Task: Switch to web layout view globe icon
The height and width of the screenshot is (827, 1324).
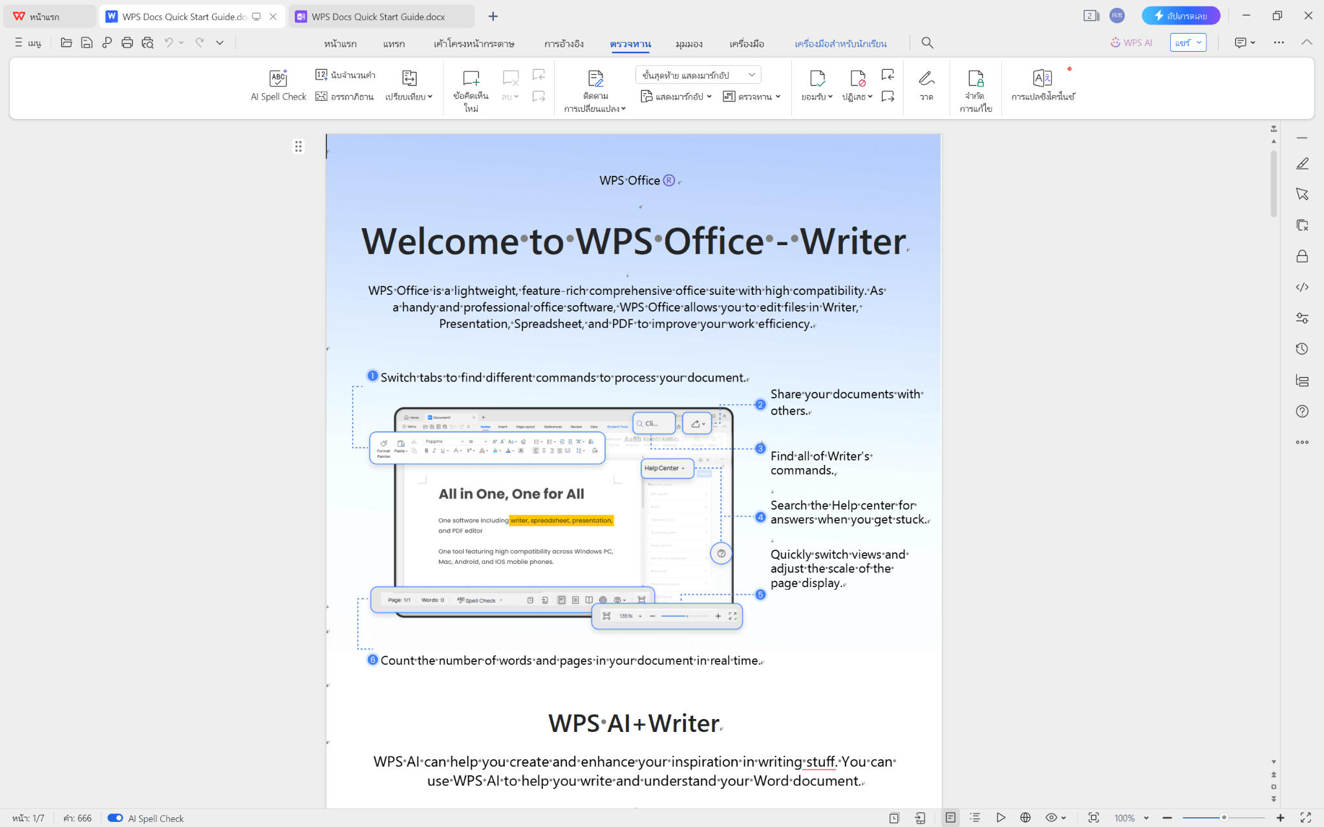Action: 1025,818
